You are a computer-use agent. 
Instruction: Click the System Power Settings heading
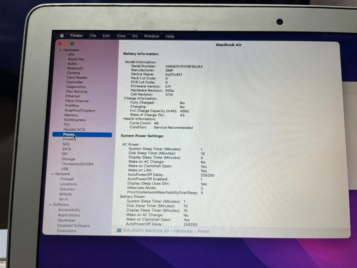[x=142, y=136]
